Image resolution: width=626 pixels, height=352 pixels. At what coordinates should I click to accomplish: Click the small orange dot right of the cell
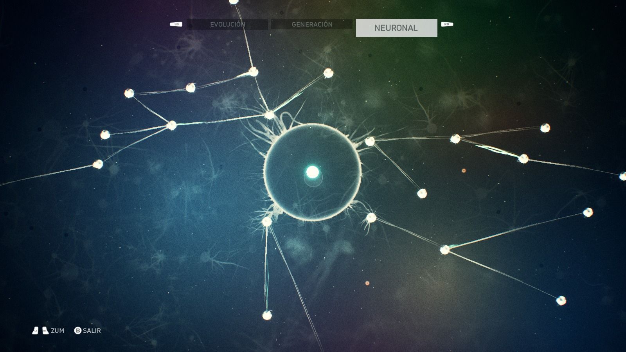coord(464,171)
